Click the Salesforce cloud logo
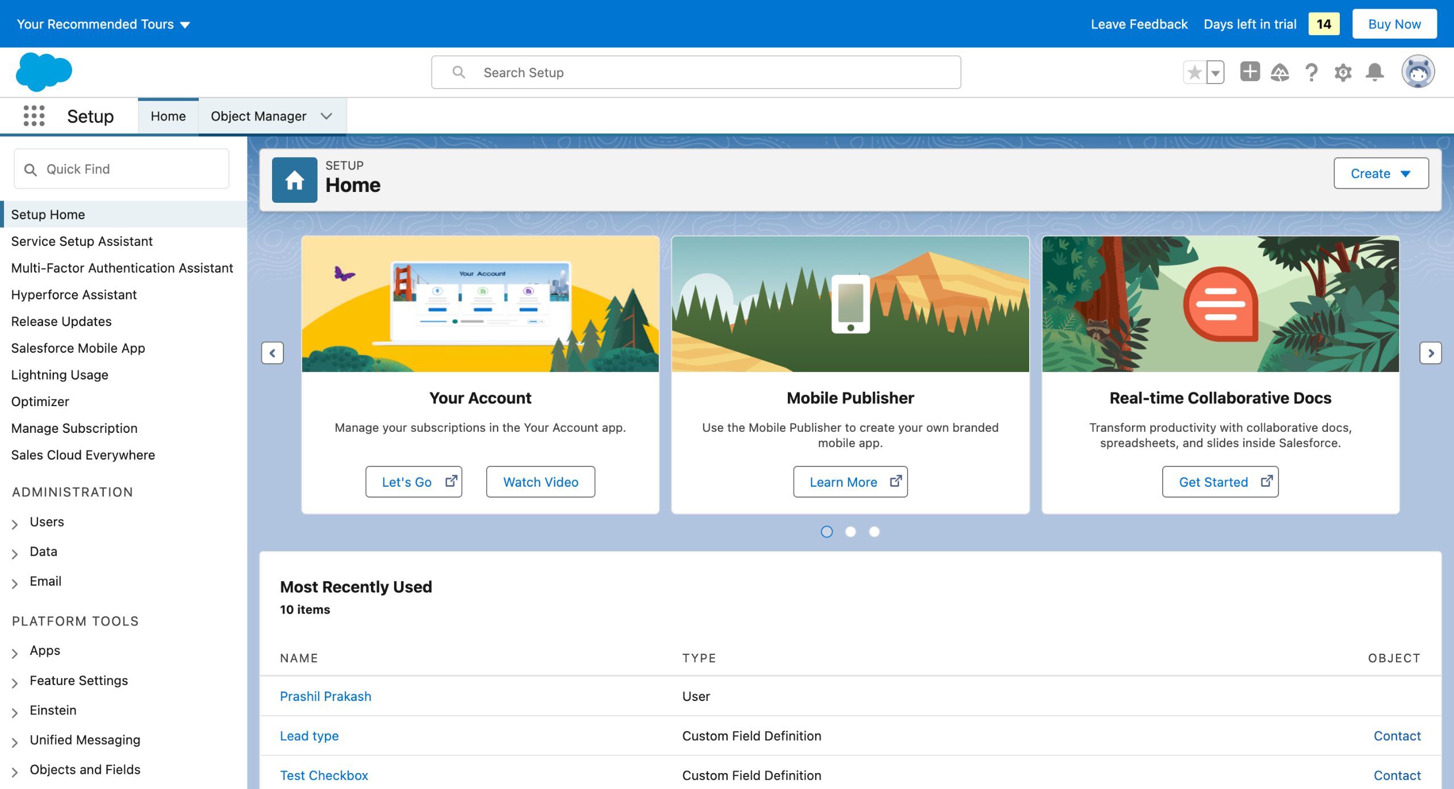Screen dimensions: 1454x789 (44, 72)
